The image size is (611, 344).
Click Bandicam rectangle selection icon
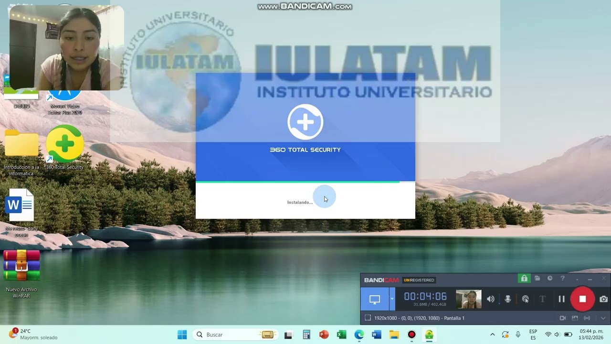(368, 318)
